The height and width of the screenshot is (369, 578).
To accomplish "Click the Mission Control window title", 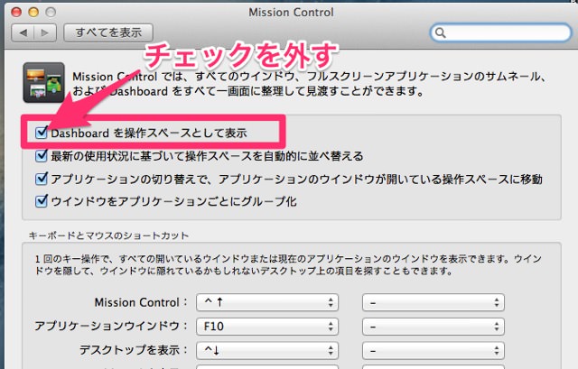I will [291, 12].
